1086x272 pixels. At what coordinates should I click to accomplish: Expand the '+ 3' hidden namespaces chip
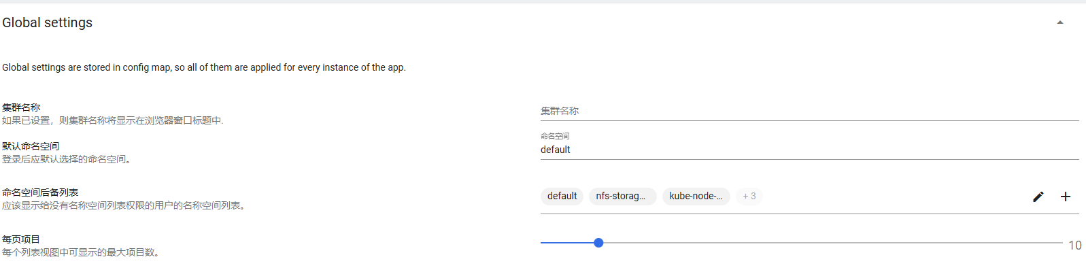[749, 196]
